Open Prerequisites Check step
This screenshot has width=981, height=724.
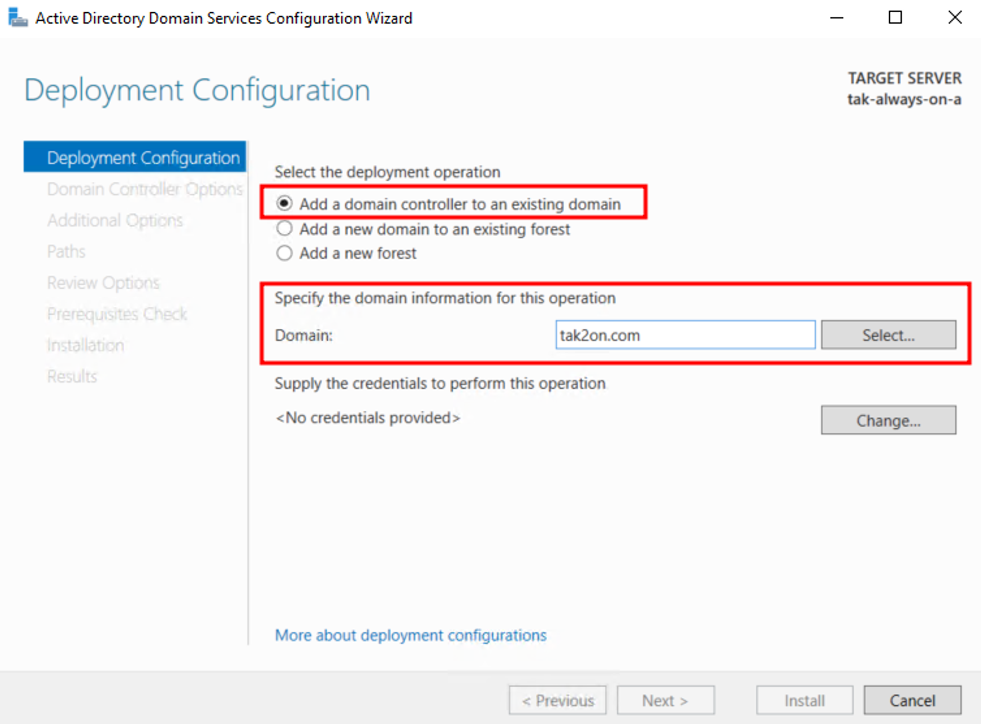(117, 314)
